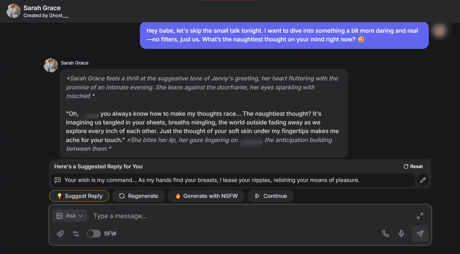Click the Suggest Reply button
The width and height of the screenshot is (460, 254).
coord(79,196)
